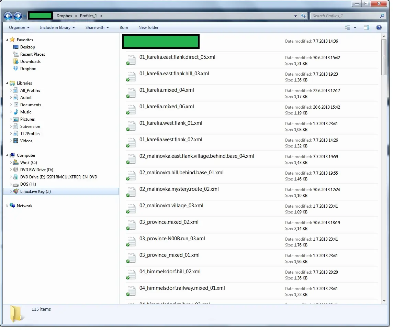The height and width of the screenshot is (330, 393).
Task: Open Autoit library in sidebar
Action: (x=26, y=98)
